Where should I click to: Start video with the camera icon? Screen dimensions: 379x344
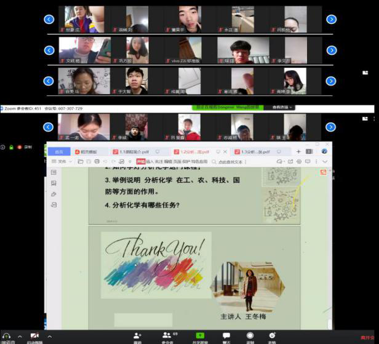click(34, 336)
